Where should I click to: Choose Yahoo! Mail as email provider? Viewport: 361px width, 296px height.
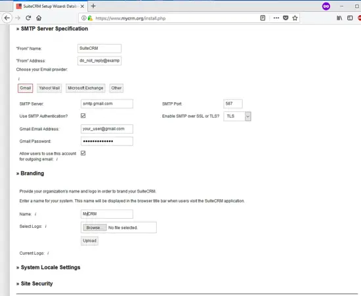(49, 88)
